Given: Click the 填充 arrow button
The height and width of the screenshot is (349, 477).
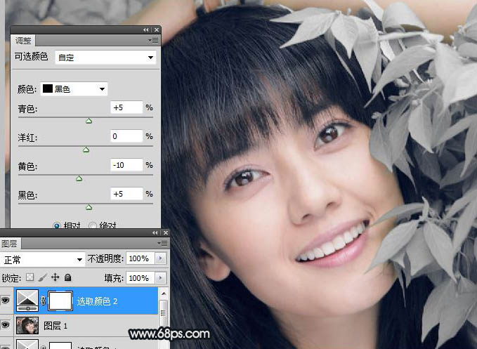Looking at the screenshot, I should (162, 278).
